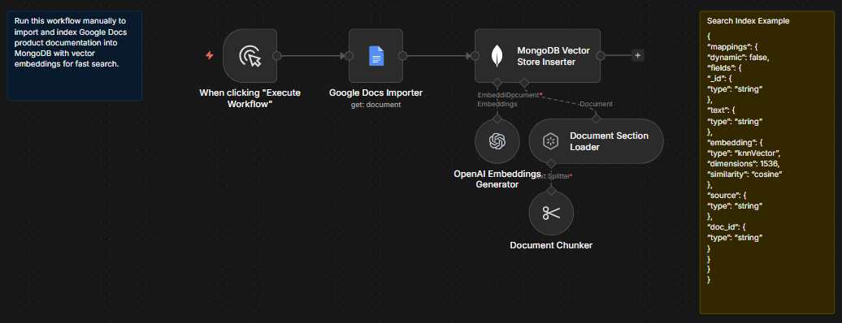
Task: Click the "source" field line
Action: tap(727, 196)
